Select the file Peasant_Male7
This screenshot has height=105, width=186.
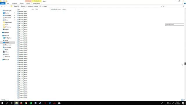tap(23, 11)
